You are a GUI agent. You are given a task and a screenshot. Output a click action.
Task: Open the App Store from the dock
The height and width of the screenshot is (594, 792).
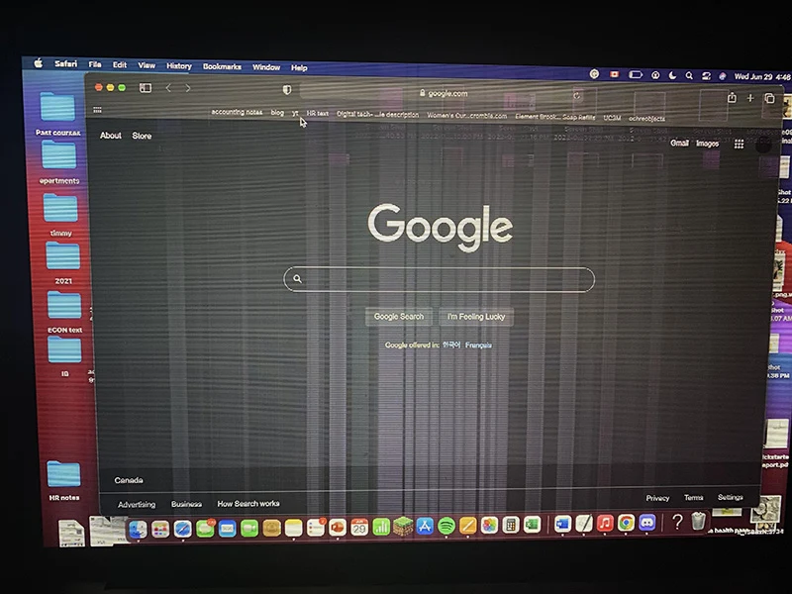pyautogui.click(x=425, y=527)
